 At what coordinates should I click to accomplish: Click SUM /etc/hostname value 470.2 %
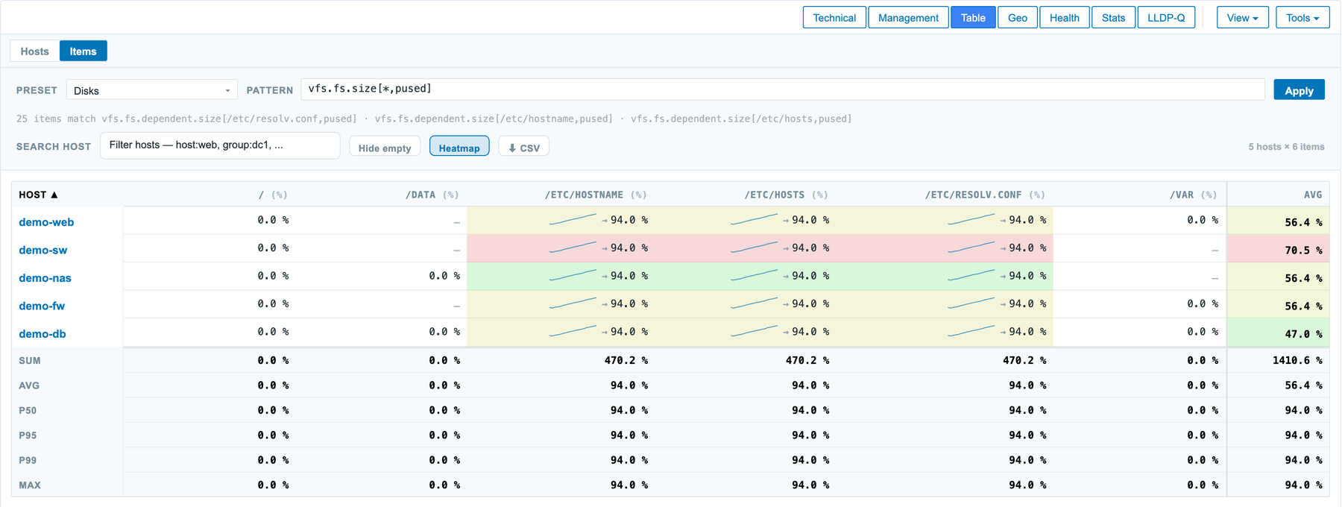[x=626, y=360]
